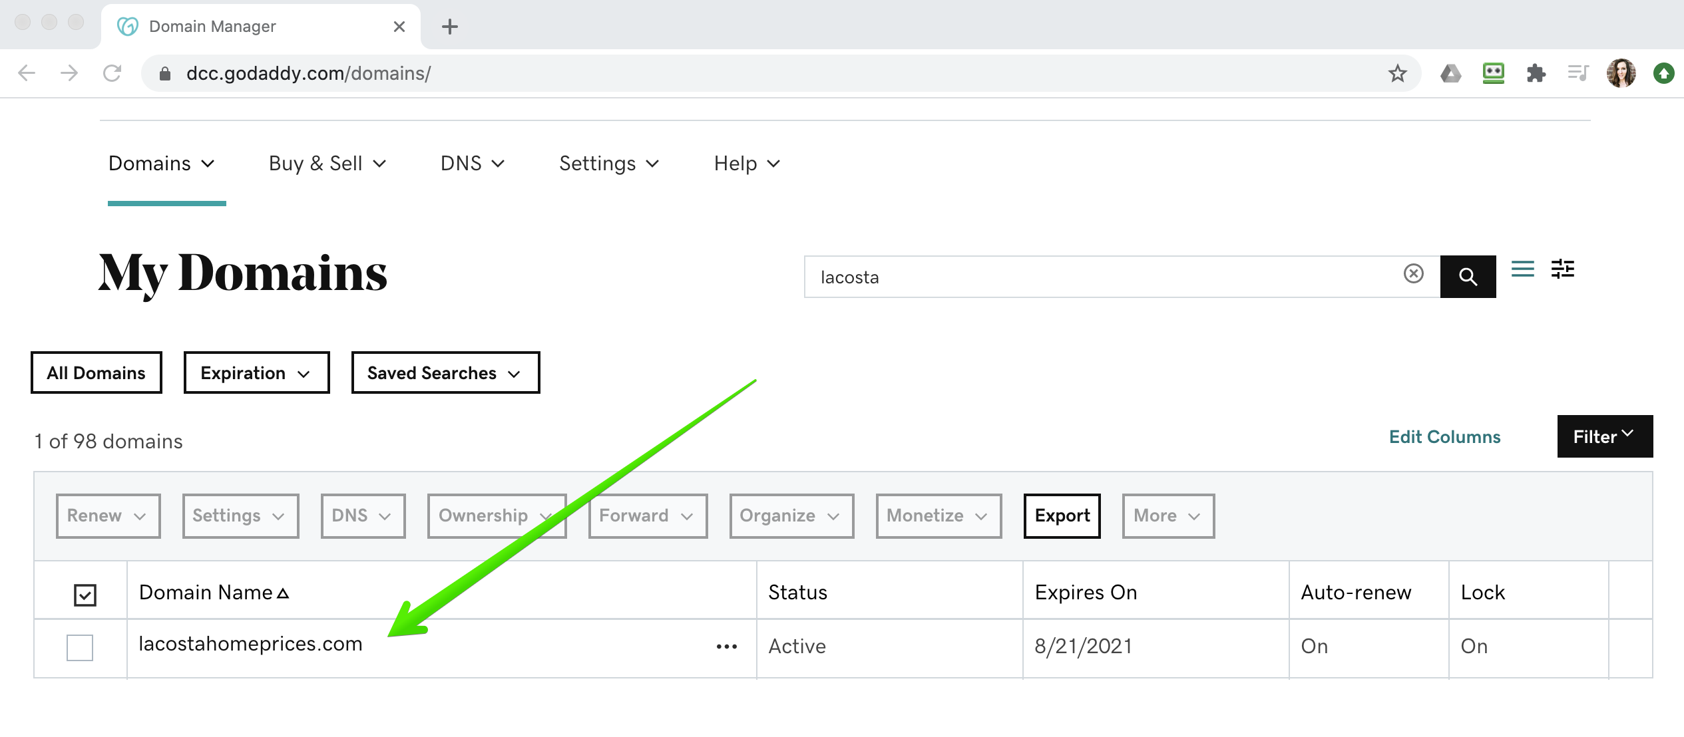Toggle the select-all domains checkbox
Screen dimensions: 1684x737
point(85,595)
